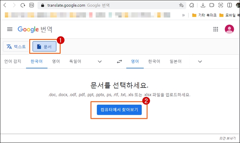Select 한국어 as source language
240x143 pixels.
tap(37, 61)
